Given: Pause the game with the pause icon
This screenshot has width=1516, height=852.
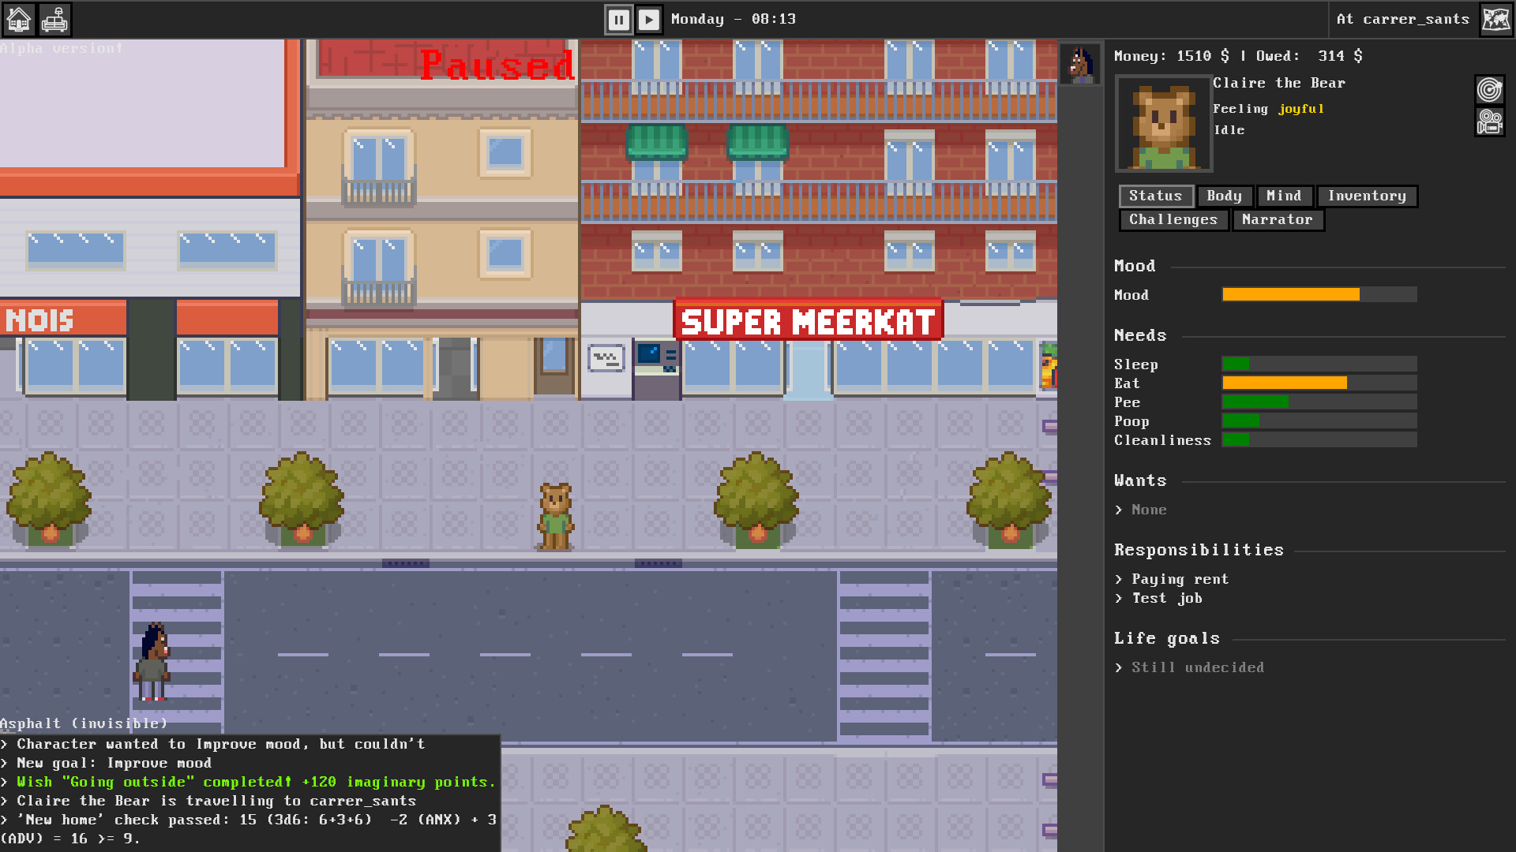Looking at the screenshot, I should (x=619, y=20).
